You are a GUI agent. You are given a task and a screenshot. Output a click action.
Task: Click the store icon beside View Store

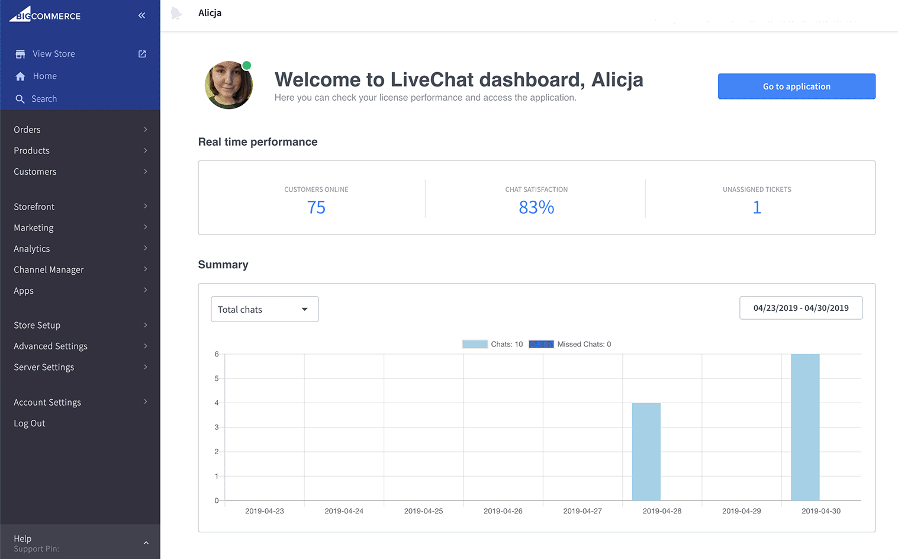click(x=20, y=54)
